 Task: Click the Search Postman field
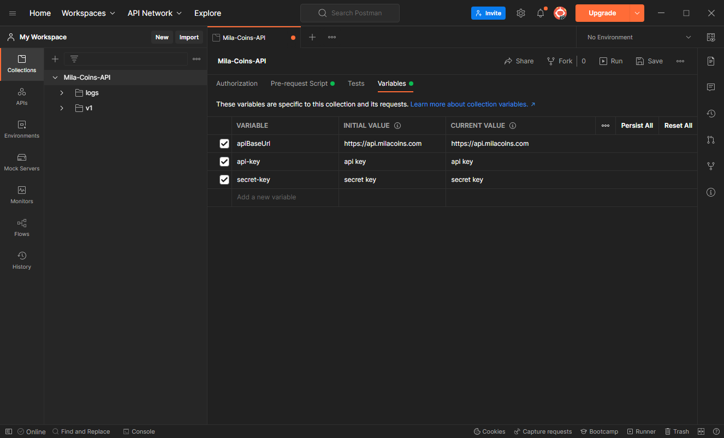click(x=350, y=13)
